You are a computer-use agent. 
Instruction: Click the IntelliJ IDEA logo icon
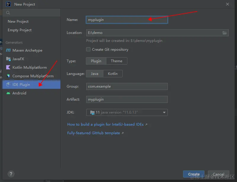tap(8, 4)
